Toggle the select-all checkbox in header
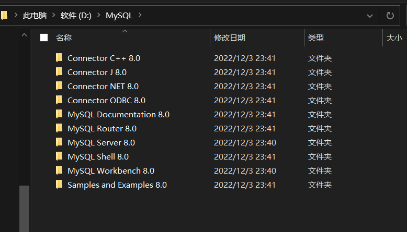Viewport: 407px width, 232px height. click(x=44, y=38)
